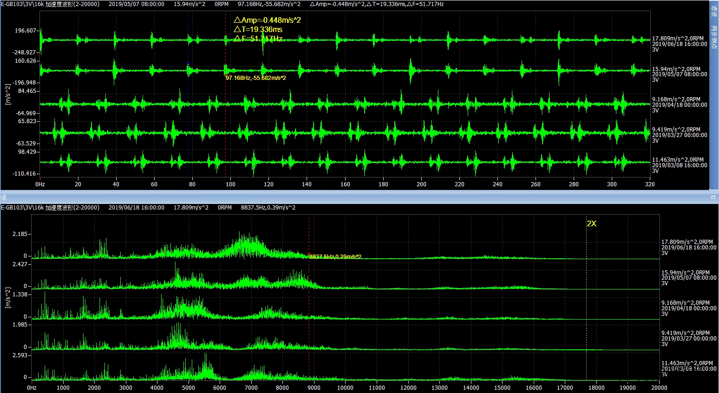Open the 滤波 filter side tab
Screen dimensions: 719x393
[714, 12]
